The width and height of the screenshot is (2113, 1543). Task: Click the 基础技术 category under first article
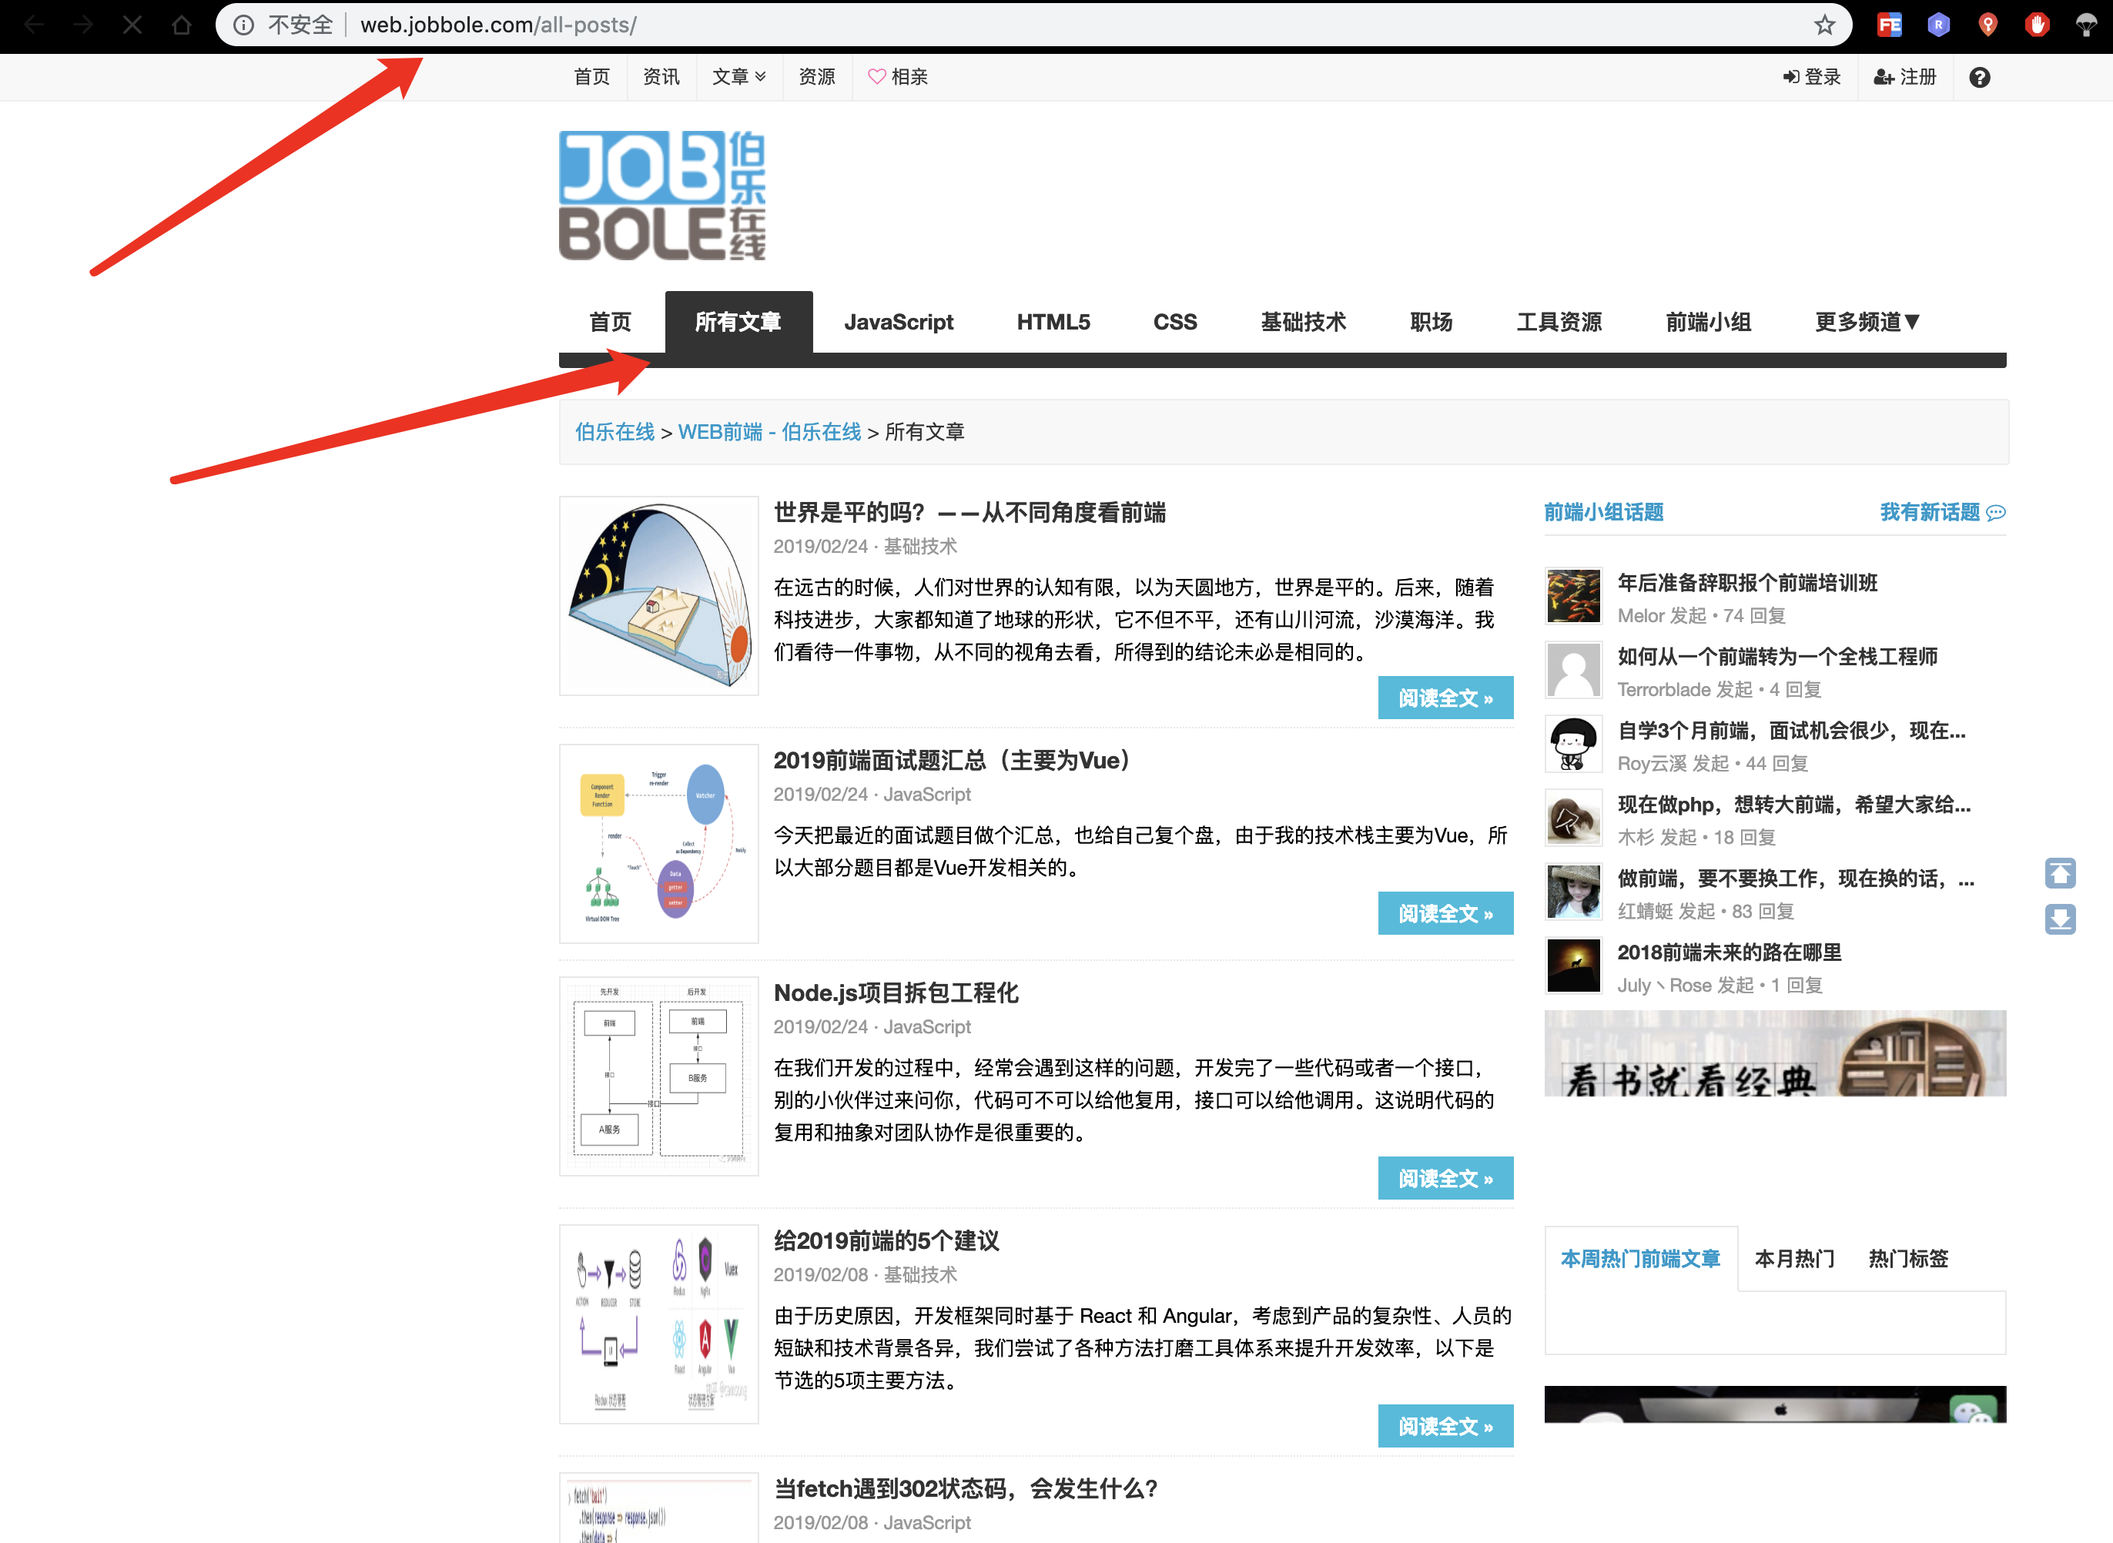920,547
